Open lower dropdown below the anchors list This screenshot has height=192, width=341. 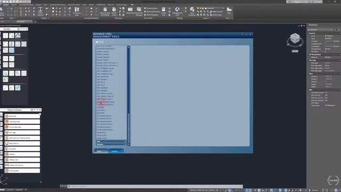click(x=111, y=144)
